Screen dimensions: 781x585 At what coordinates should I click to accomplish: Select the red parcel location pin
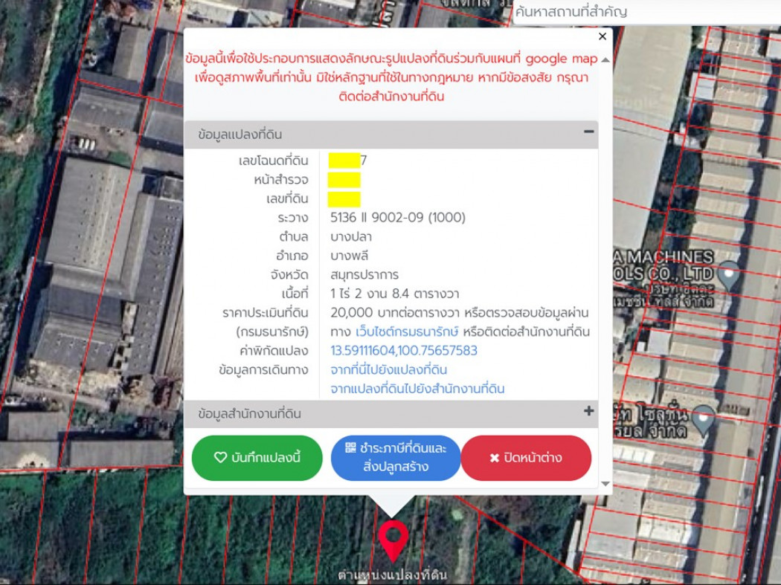393,539
